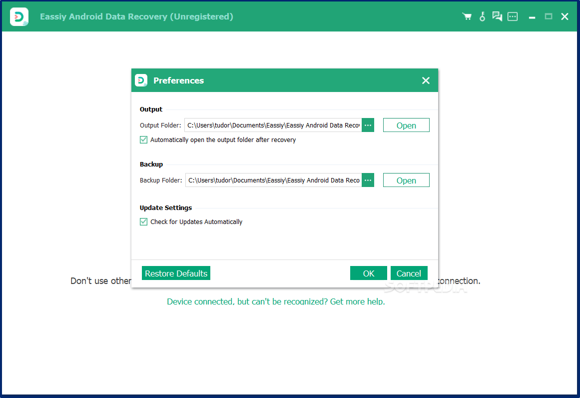The width and height of the screenshot is (580, 398).
Task: Click the Preferences dialog logo icon
Action: 141,80
